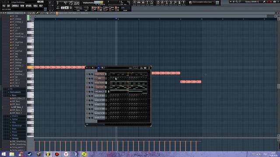280x157 pixels.
Task: Click FL Studio fruit taskbar icon
Action: tap(48, 154)
